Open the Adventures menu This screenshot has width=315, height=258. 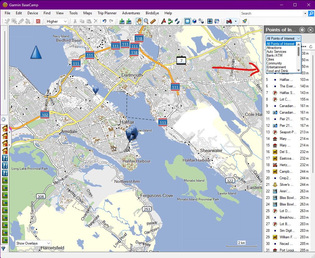click(x=131, y=13)
